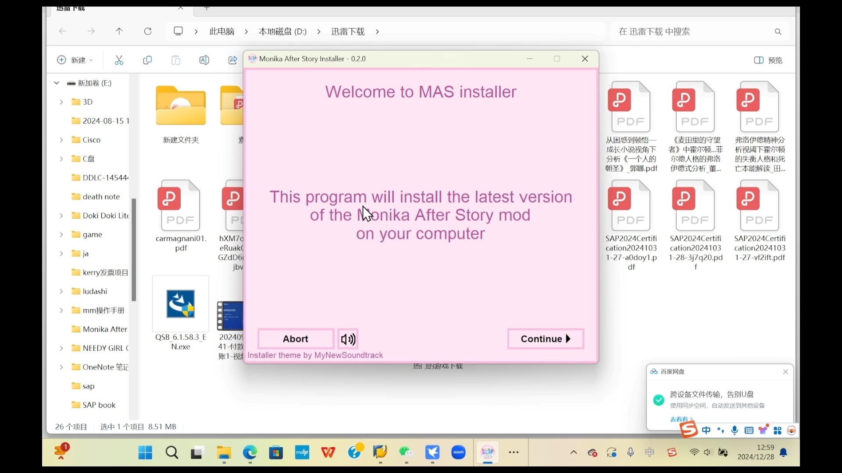Expand the Cisco folder node
The width and height of the screenshot is (842, 473).
click(x=61, y=140)
